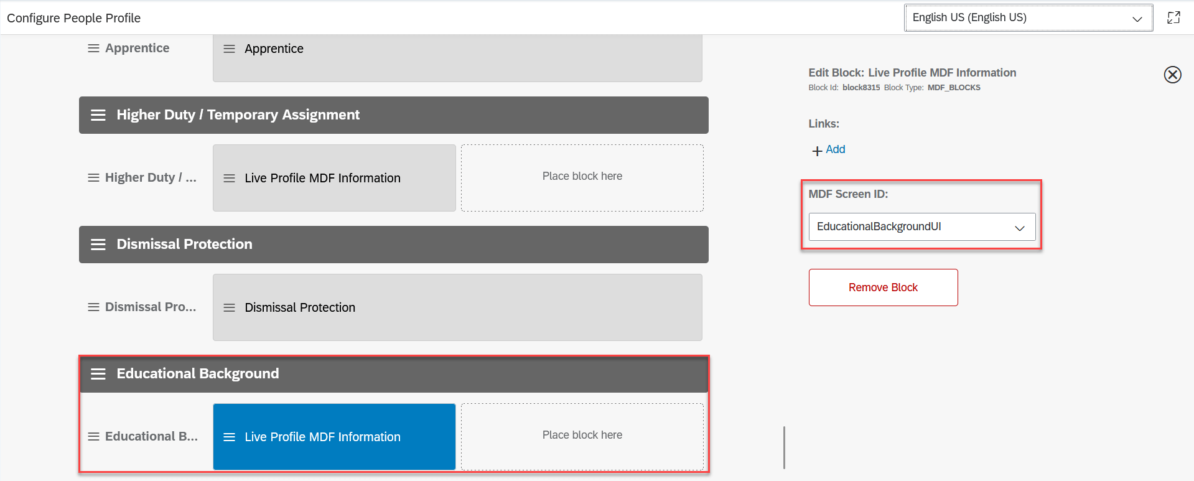The width and height of the screenshot is (1194, 481).
Task: Open the language selection dropdown
Action: point(1028,18)
